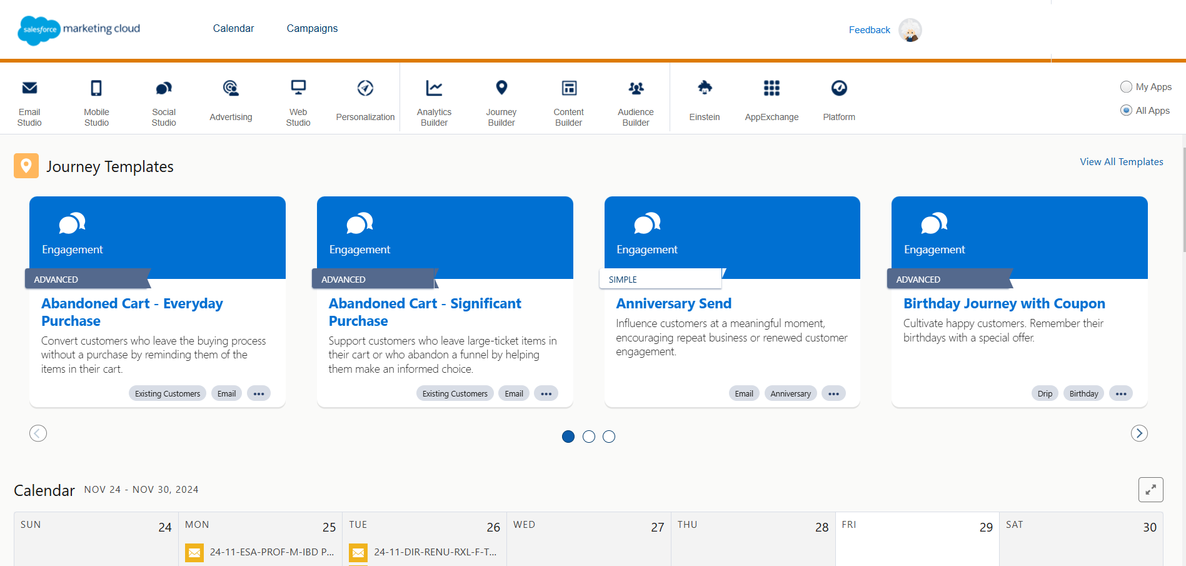Open the Platform app
The width and height of the screenshot is (1186, 566).
(x=839, y=101)
